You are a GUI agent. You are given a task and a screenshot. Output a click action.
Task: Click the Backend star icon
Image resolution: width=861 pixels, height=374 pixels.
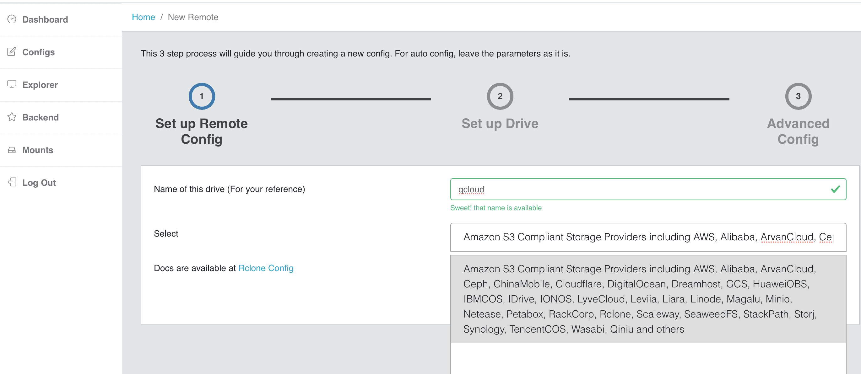12,117
